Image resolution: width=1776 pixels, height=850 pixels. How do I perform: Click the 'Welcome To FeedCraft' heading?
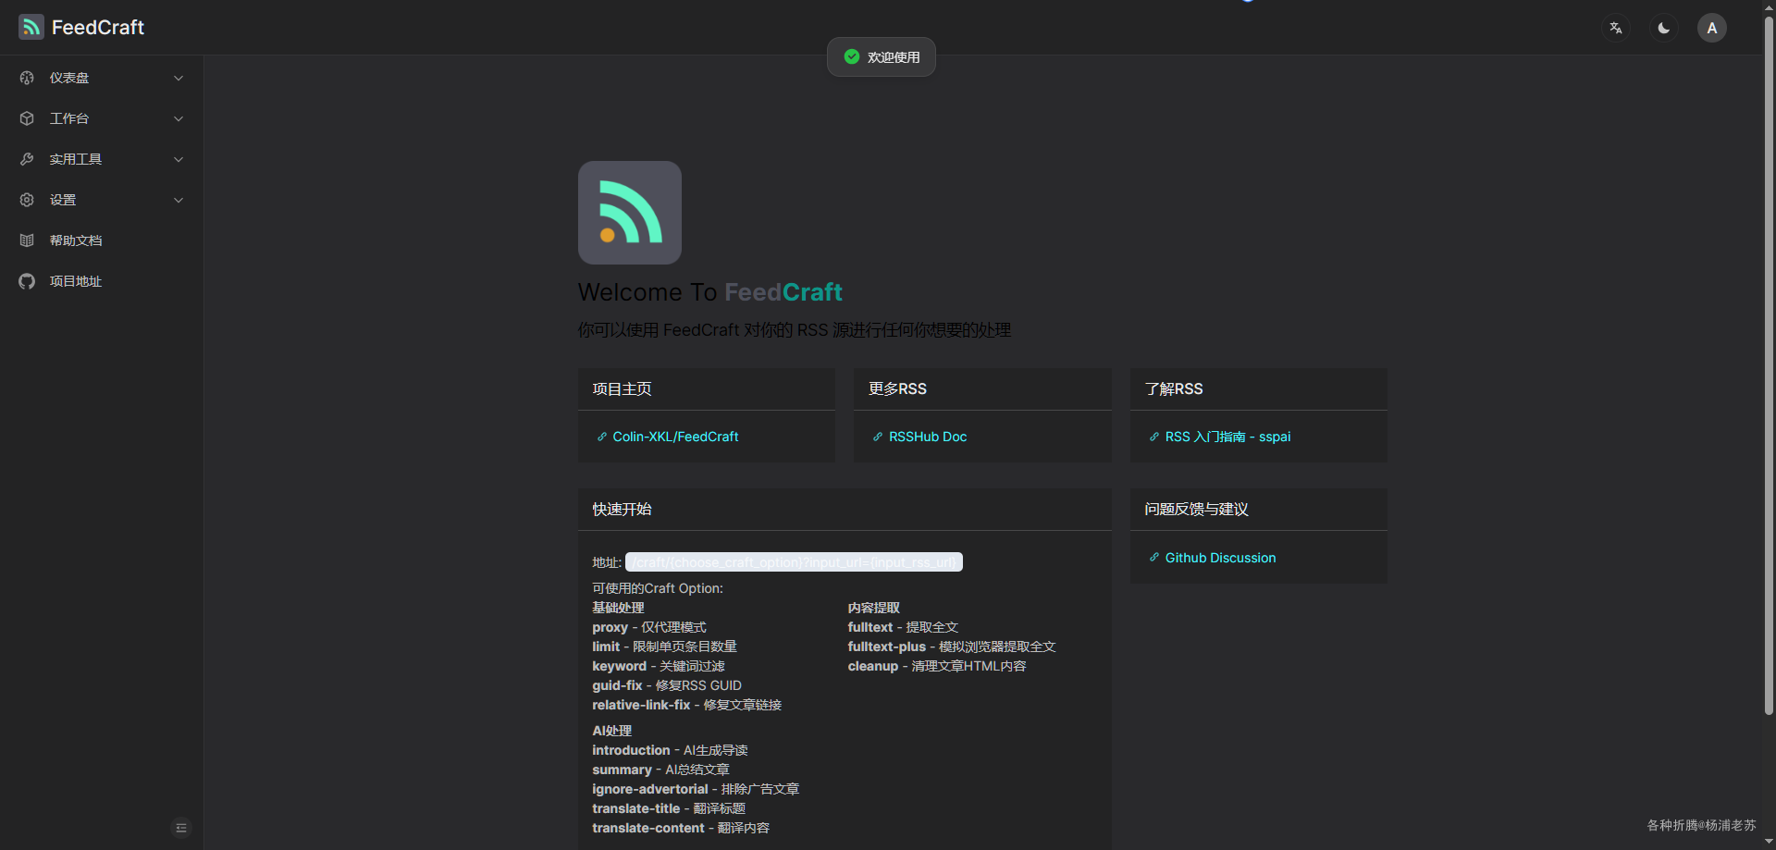pos(709,292)
